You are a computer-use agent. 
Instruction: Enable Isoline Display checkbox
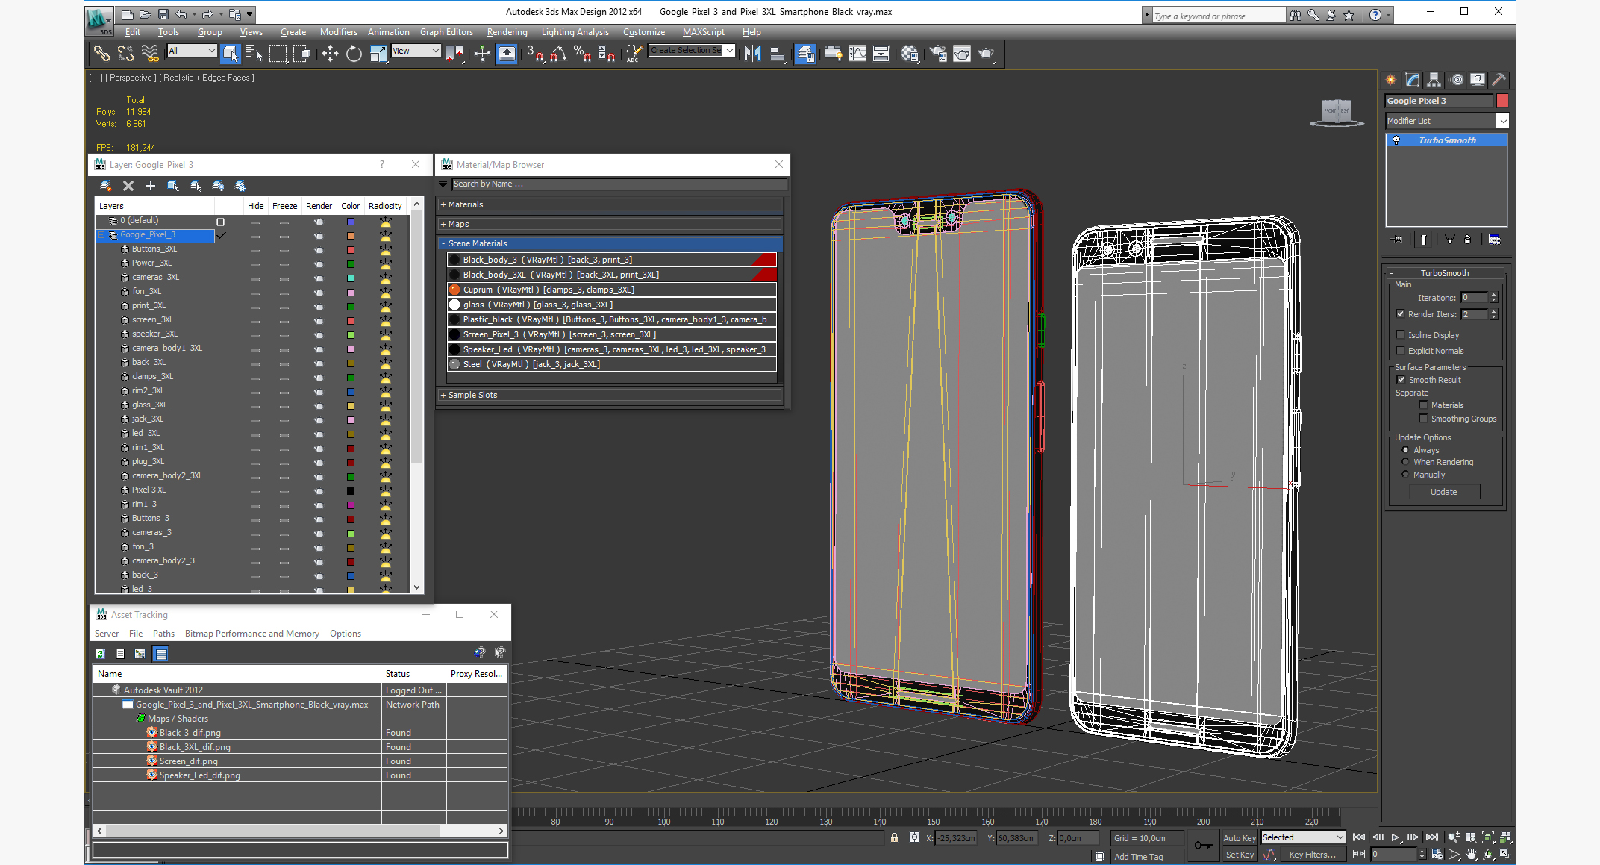click(x=1401, y=335)
